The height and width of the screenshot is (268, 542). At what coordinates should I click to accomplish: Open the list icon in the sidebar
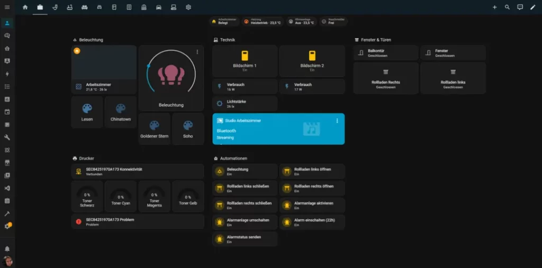7,86
